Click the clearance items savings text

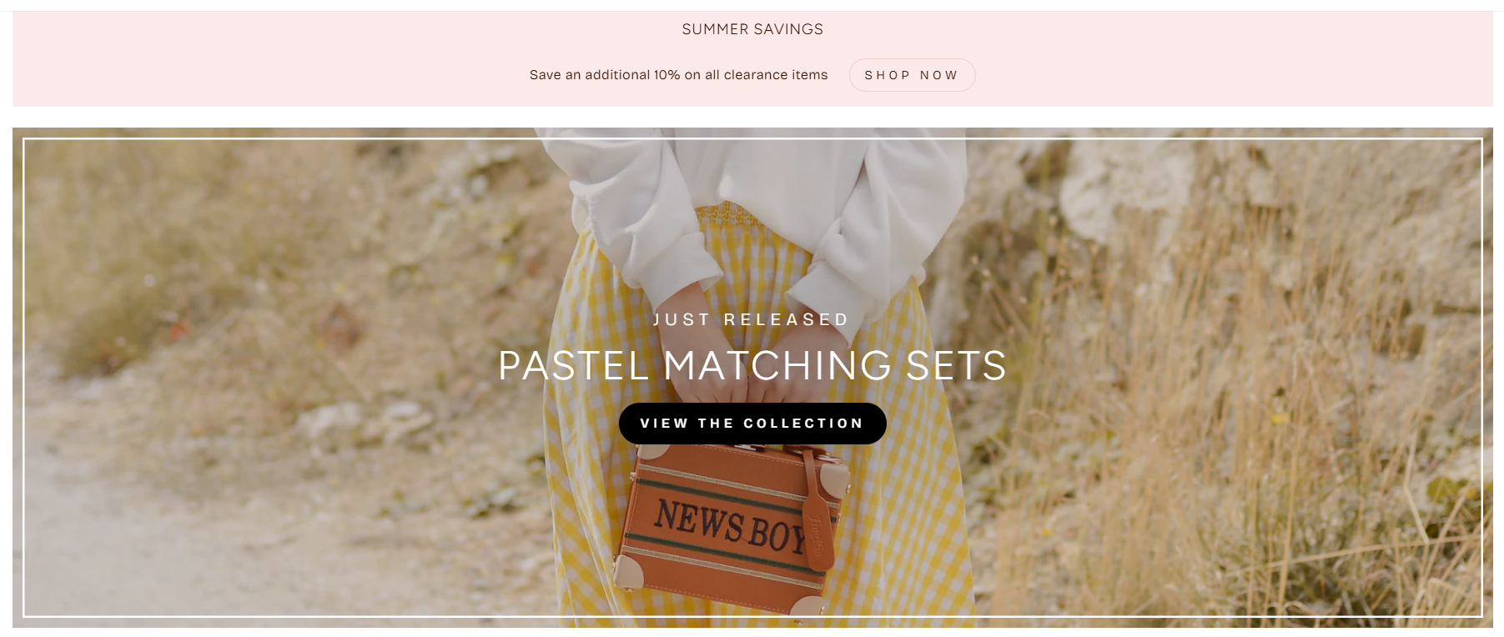pos(678,75)
